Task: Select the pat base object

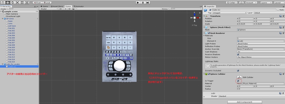Action: click(12, 26)
